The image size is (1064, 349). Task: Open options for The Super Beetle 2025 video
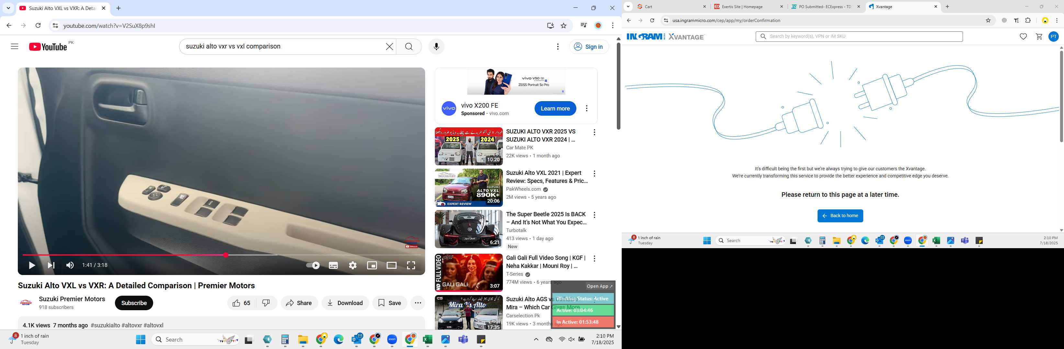594,215
